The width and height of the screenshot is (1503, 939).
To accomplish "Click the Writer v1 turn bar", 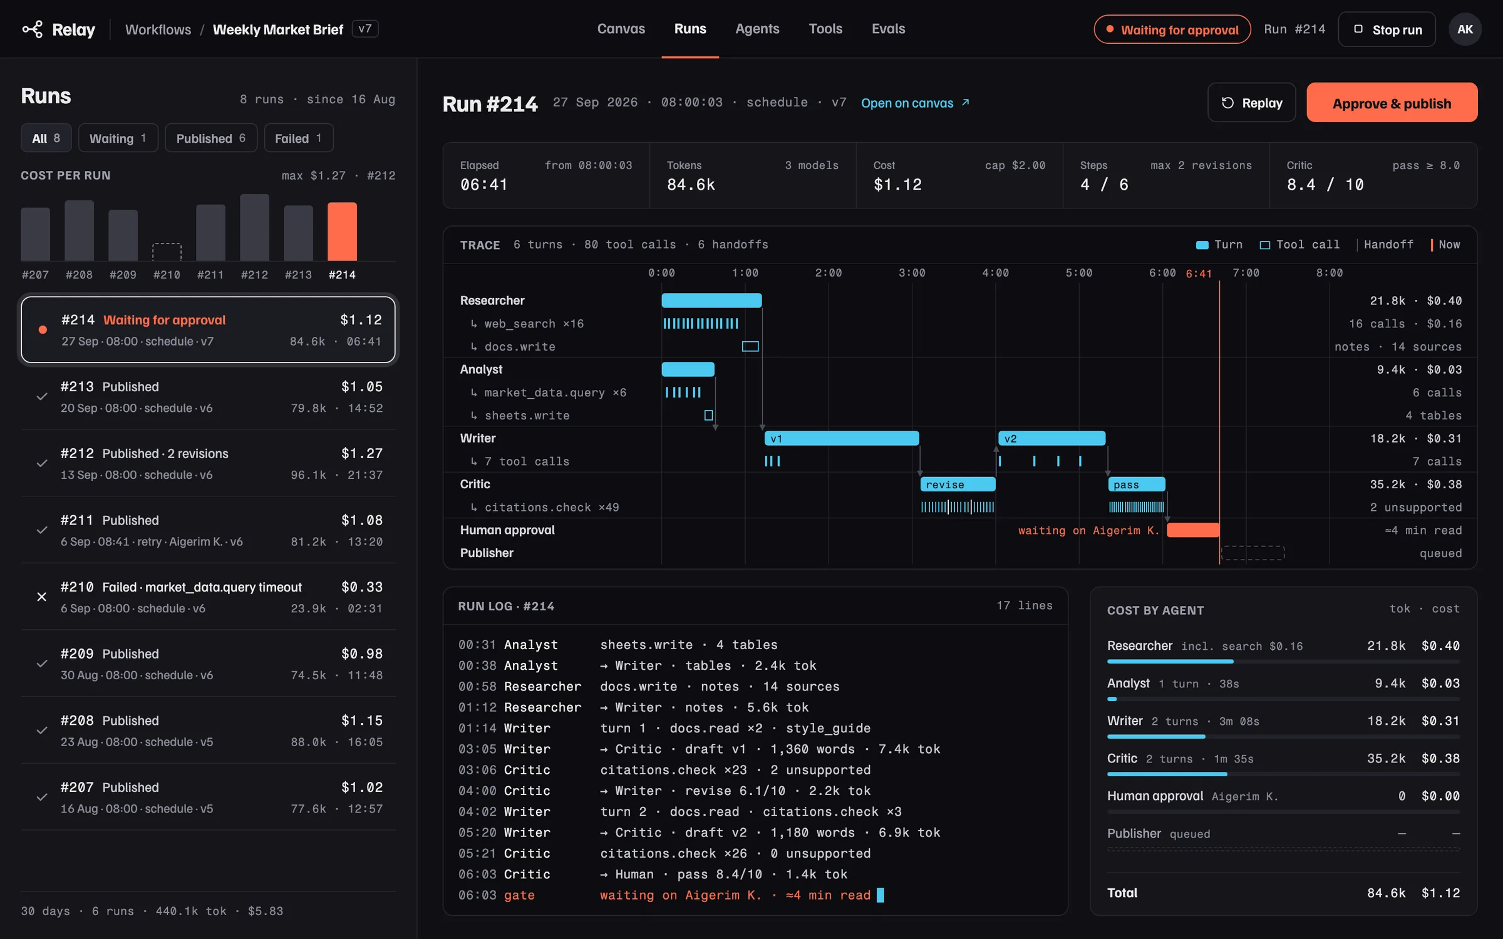I will (x=842, y=438).
